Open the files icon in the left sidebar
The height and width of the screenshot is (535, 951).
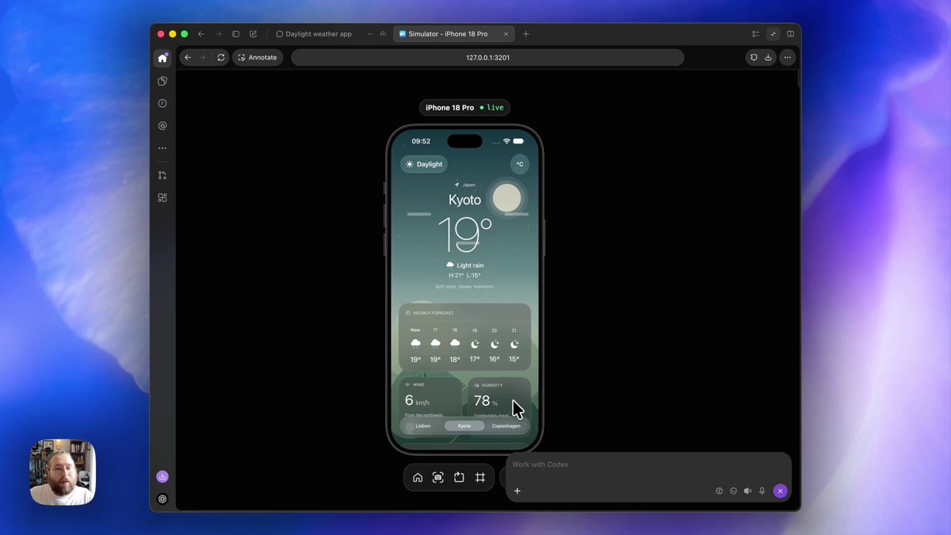click(x=162, y=81)
